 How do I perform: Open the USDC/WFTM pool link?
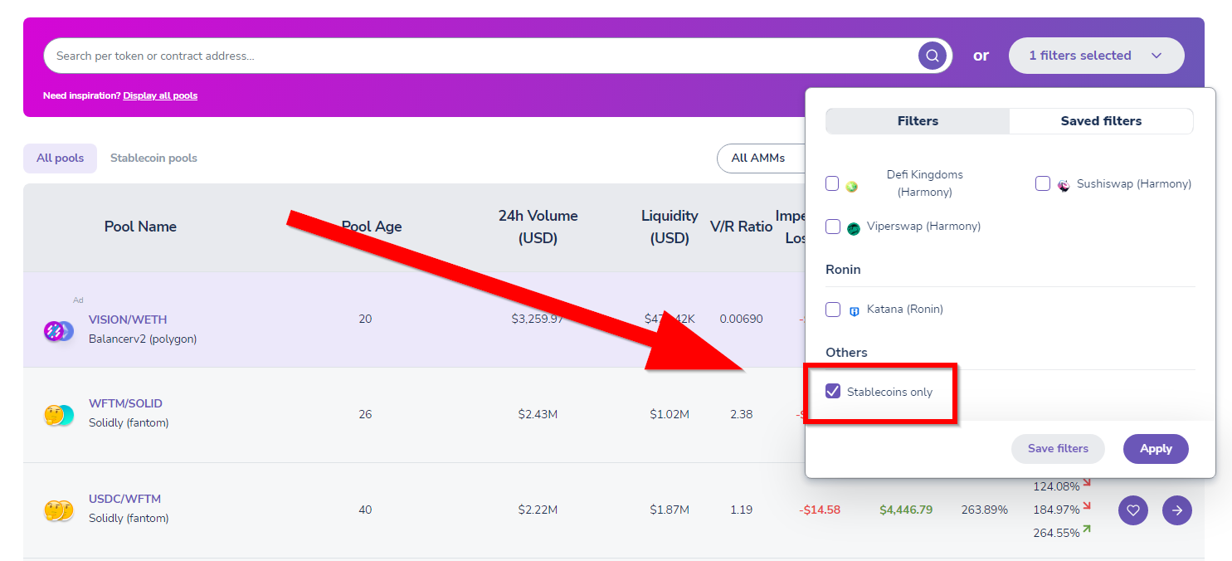point(124,499)
